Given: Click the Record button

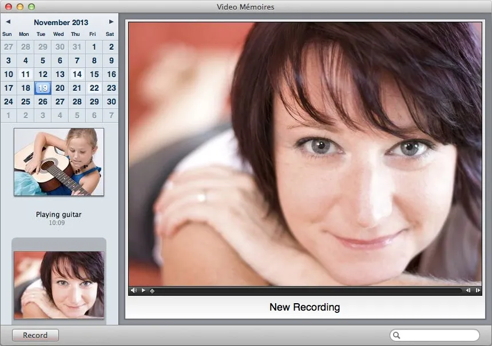Looking at the screenshot, I should click(35, 335).
